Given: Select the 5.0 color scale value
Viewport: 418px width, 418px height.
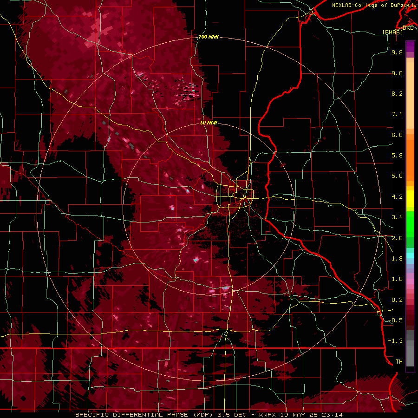Looking at the screenshot, I should [x=397, y=176].
